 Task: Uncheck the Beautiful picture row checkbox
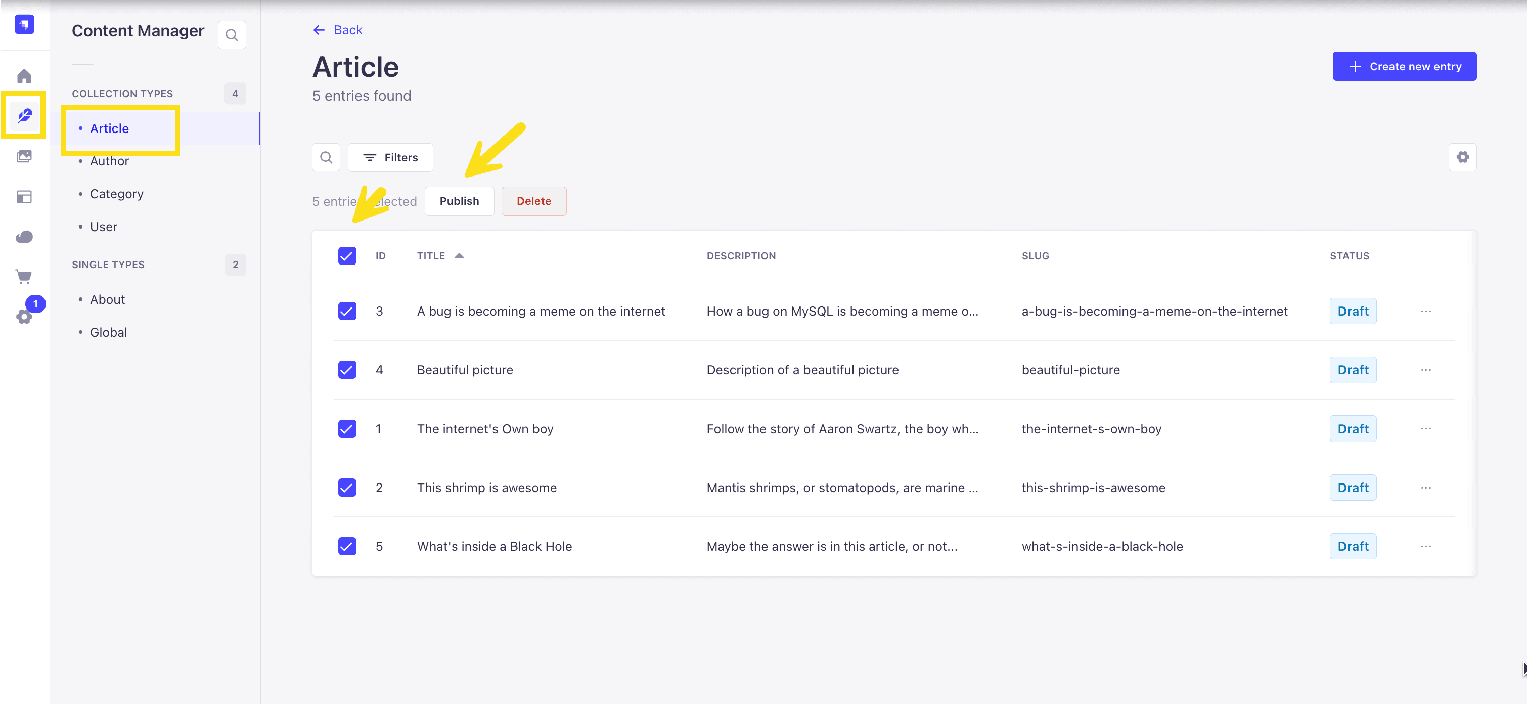347,370
